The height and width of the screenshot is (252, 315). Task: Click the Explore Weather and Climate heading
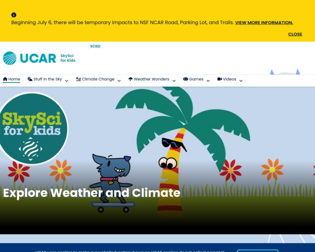pos(92,193)
